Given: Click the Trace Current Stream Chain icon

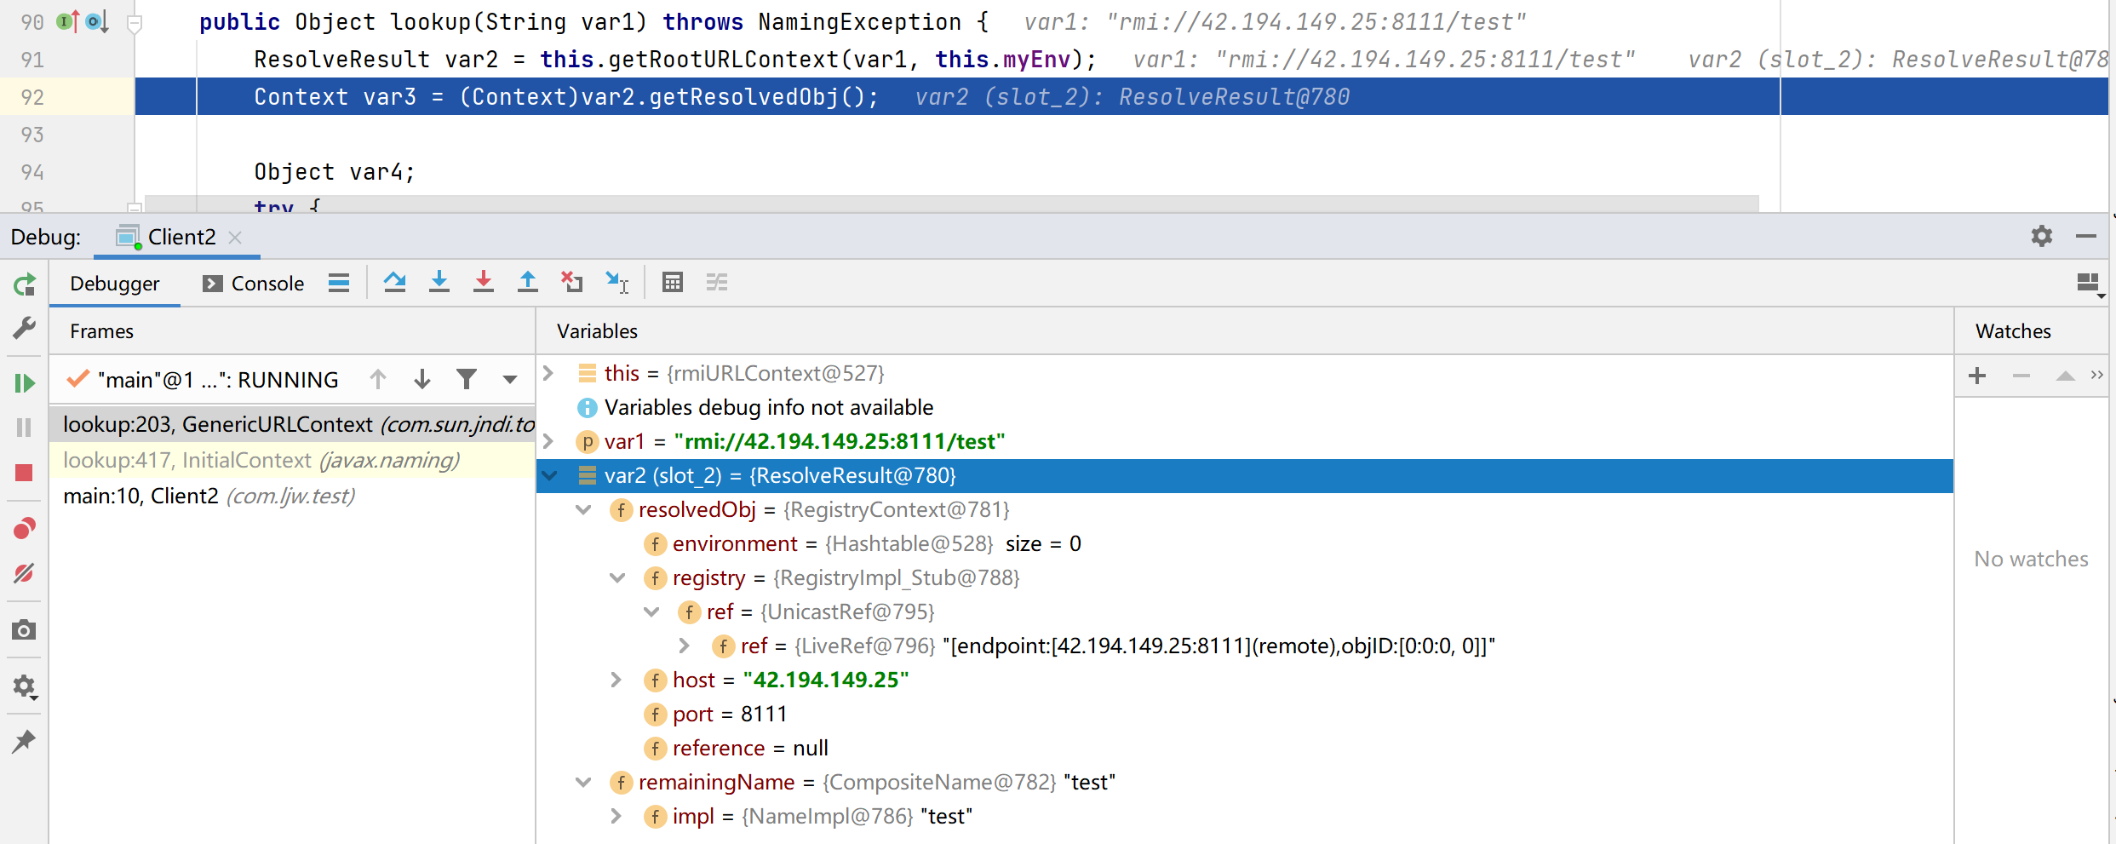Looking at the screenshot, I should click(717, 282).
